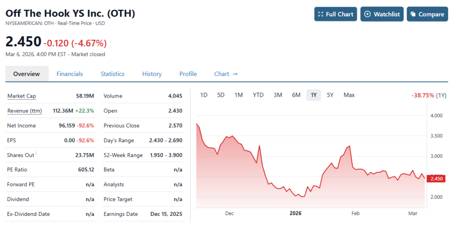Click the red 2.450 price marker
The height and width of the screenshot is (226, 452).
click(435, 179)
